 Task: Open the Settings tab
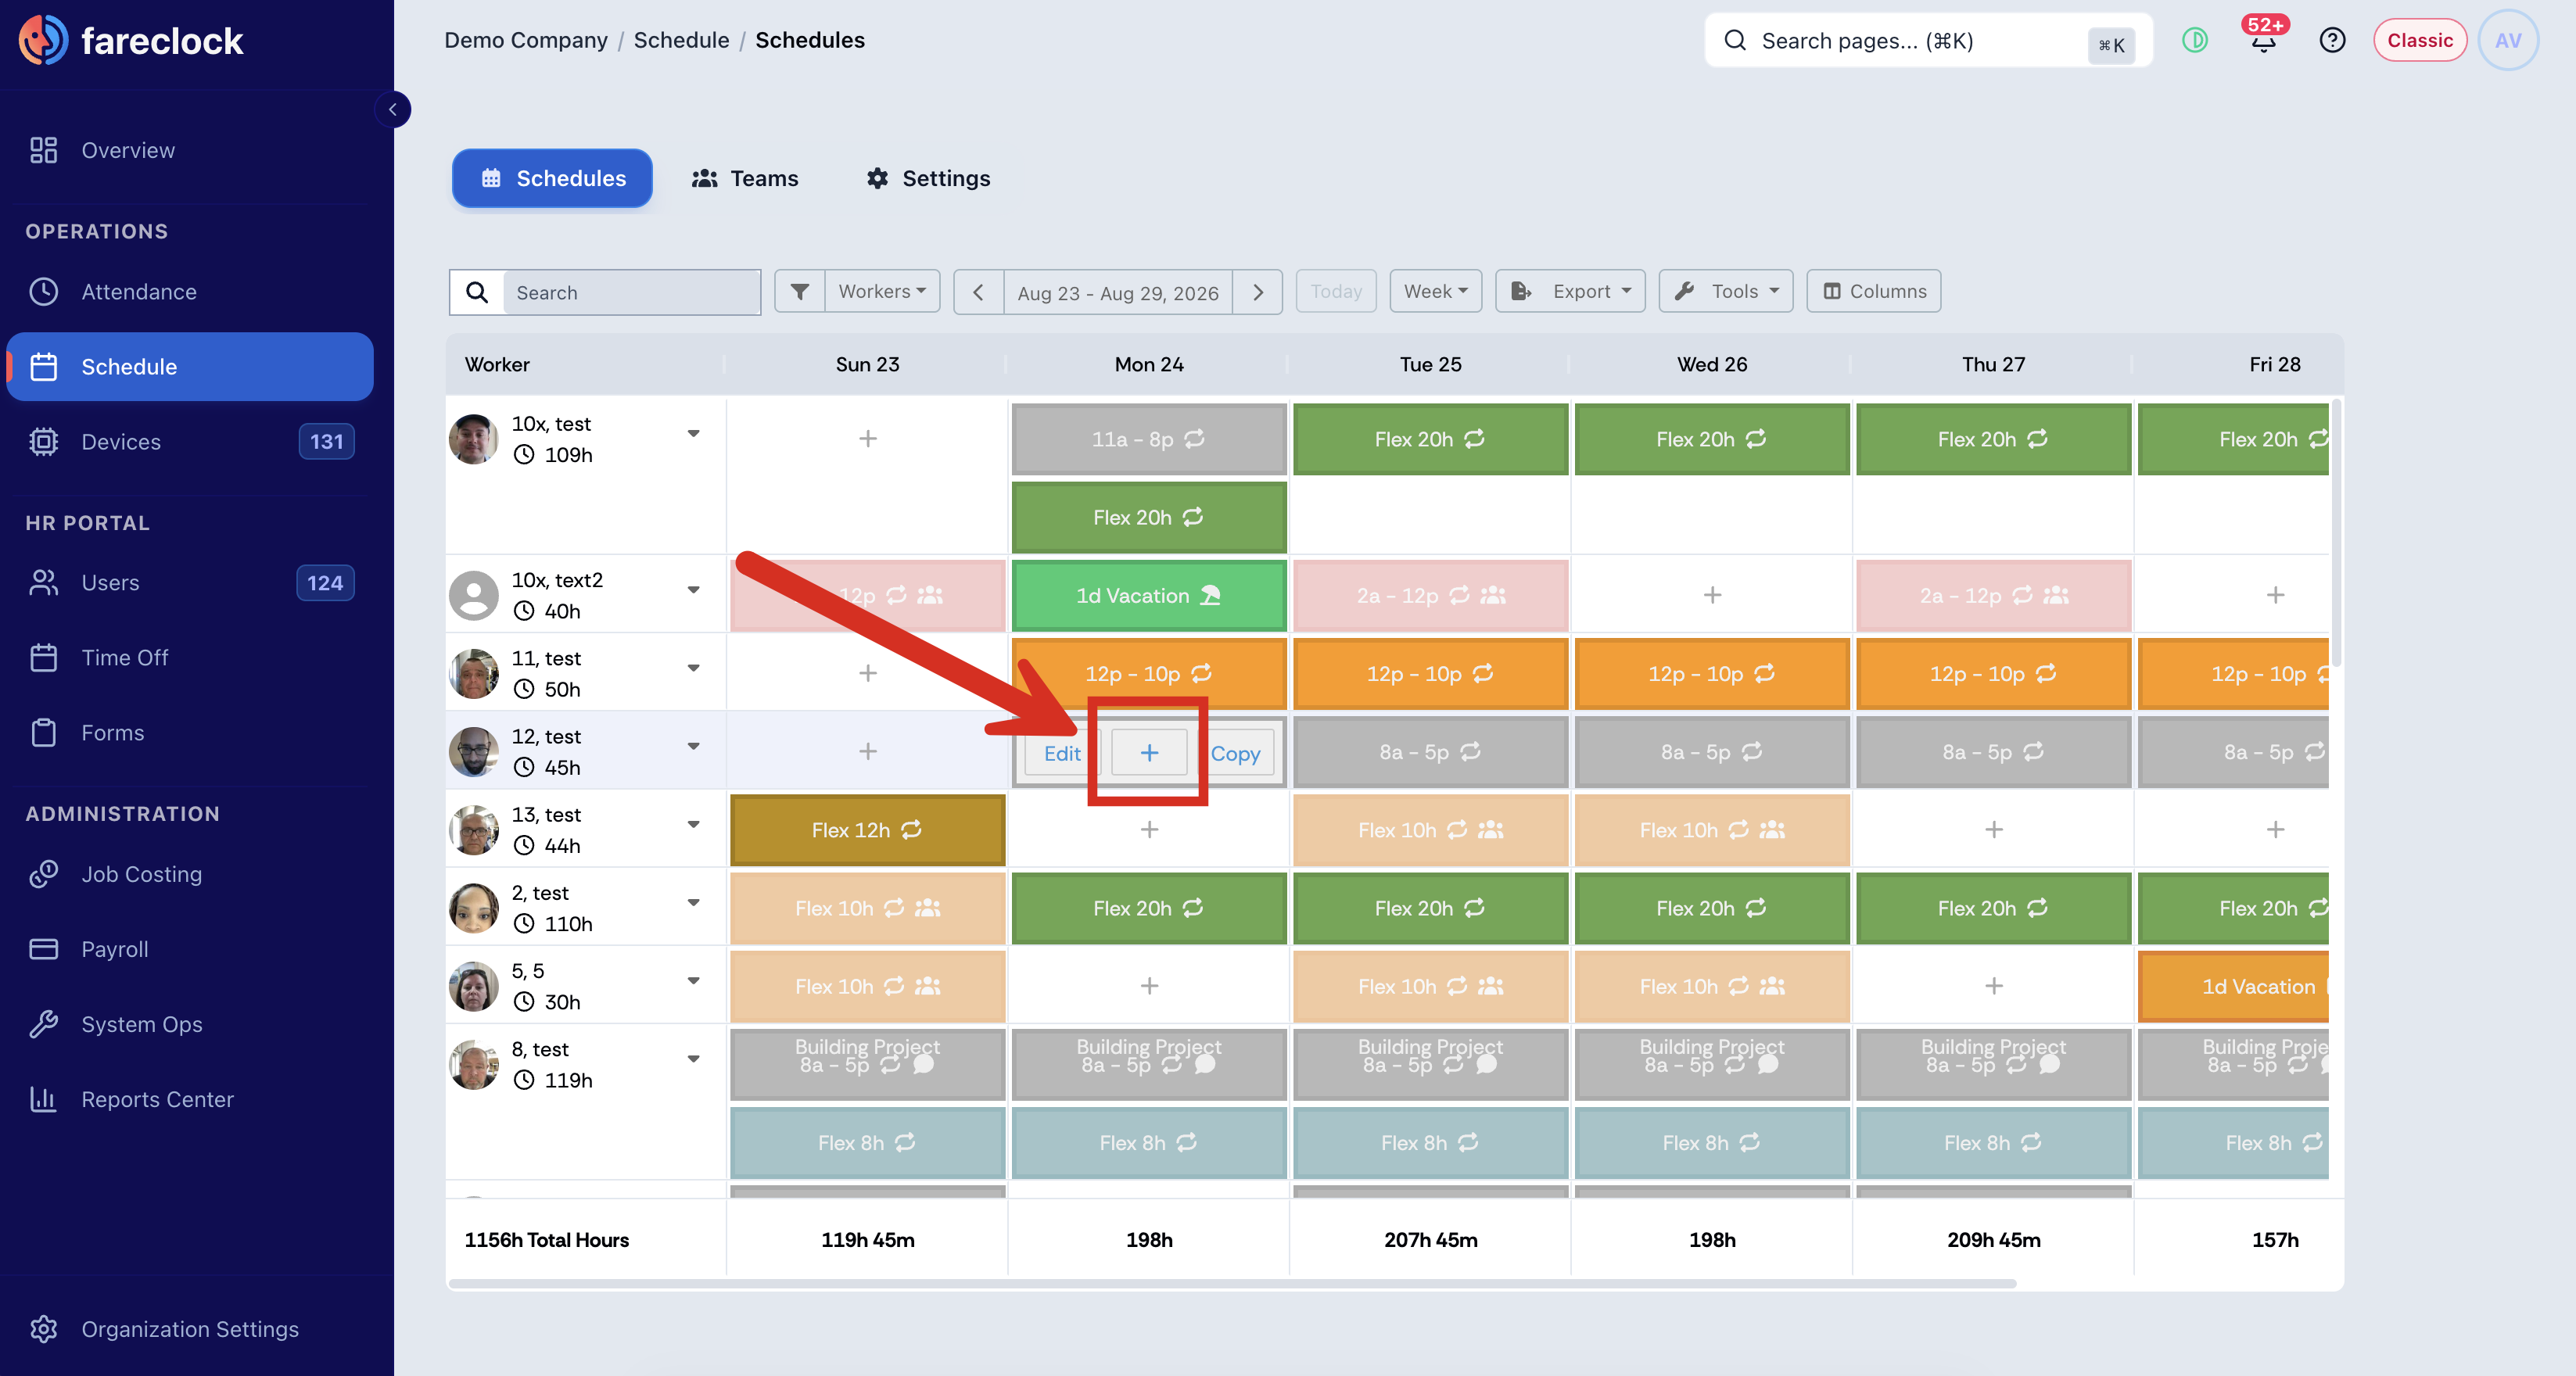tap(928, 178)
